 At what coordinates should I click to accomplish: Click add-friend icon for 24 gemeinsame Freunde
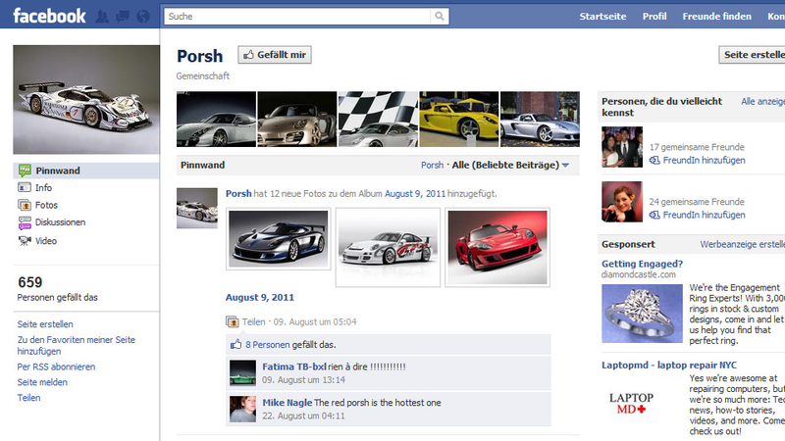tap(654, 215)
